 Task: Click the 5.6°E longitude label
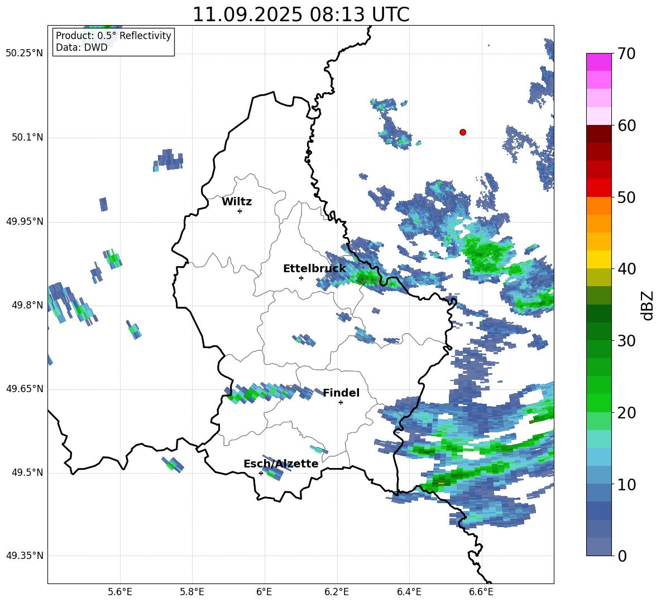tap(120, 592)
